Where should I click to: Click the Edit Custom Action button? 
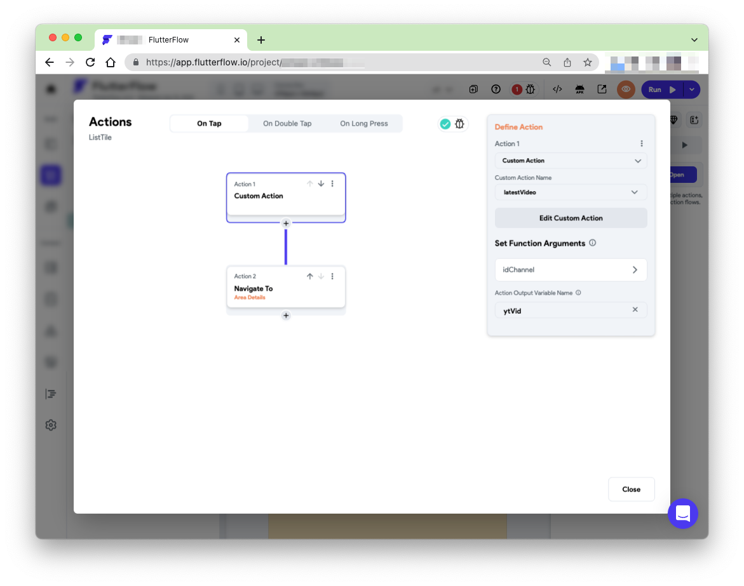click(x=570, y=218)
